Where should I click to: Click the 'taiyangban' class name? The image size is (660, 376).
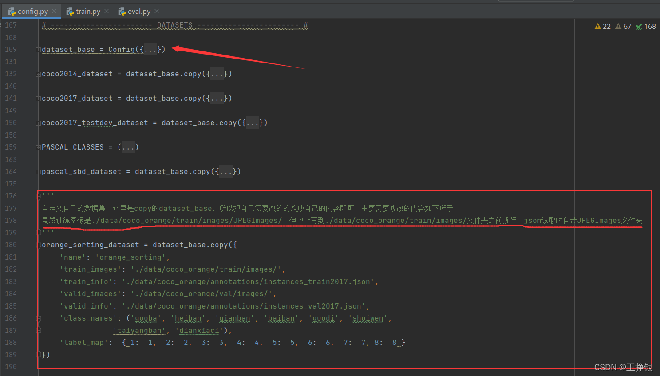click(139, 331)
